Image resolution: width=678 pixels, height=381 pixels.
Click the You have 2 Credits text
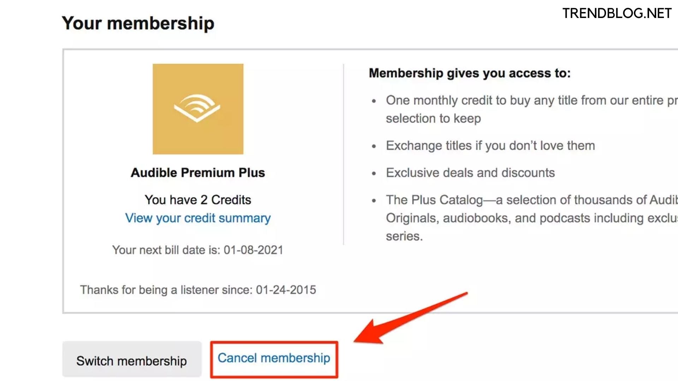click(198, 200)
